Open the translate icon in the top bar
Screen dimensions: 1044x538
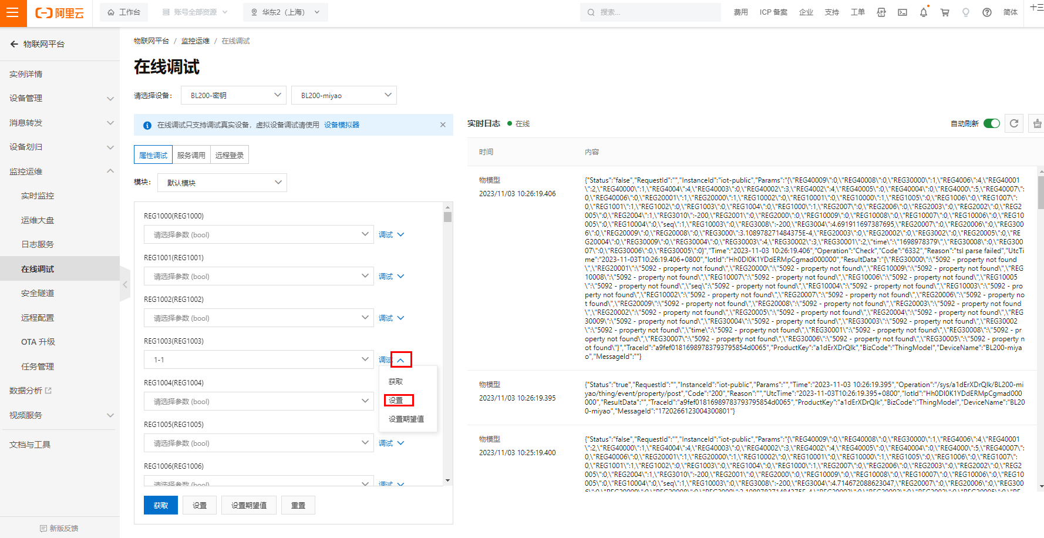(881, 12)
